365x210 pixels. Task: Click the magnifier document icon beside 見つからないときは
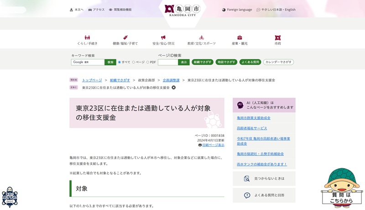coord(246,179)
